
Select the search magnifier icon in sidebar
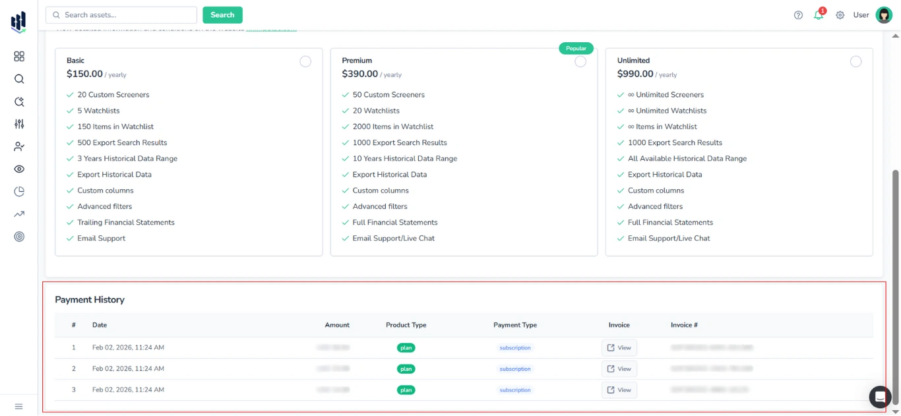(x=18, y=78)
